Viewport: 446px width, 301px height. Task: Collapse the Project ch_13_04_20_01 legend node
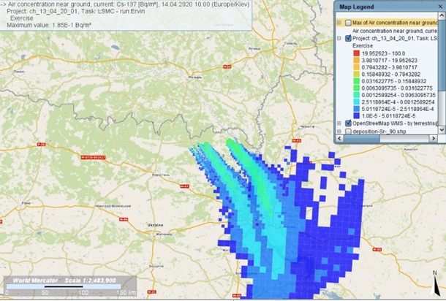[x=340, y=39]
